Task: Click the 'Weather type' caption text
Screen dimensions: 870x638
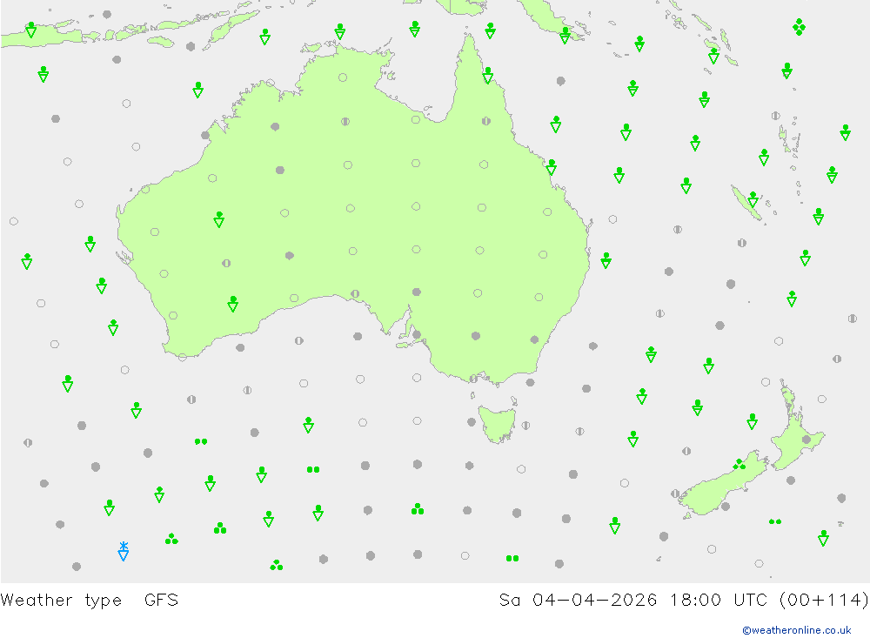Action: click(61, 601)
